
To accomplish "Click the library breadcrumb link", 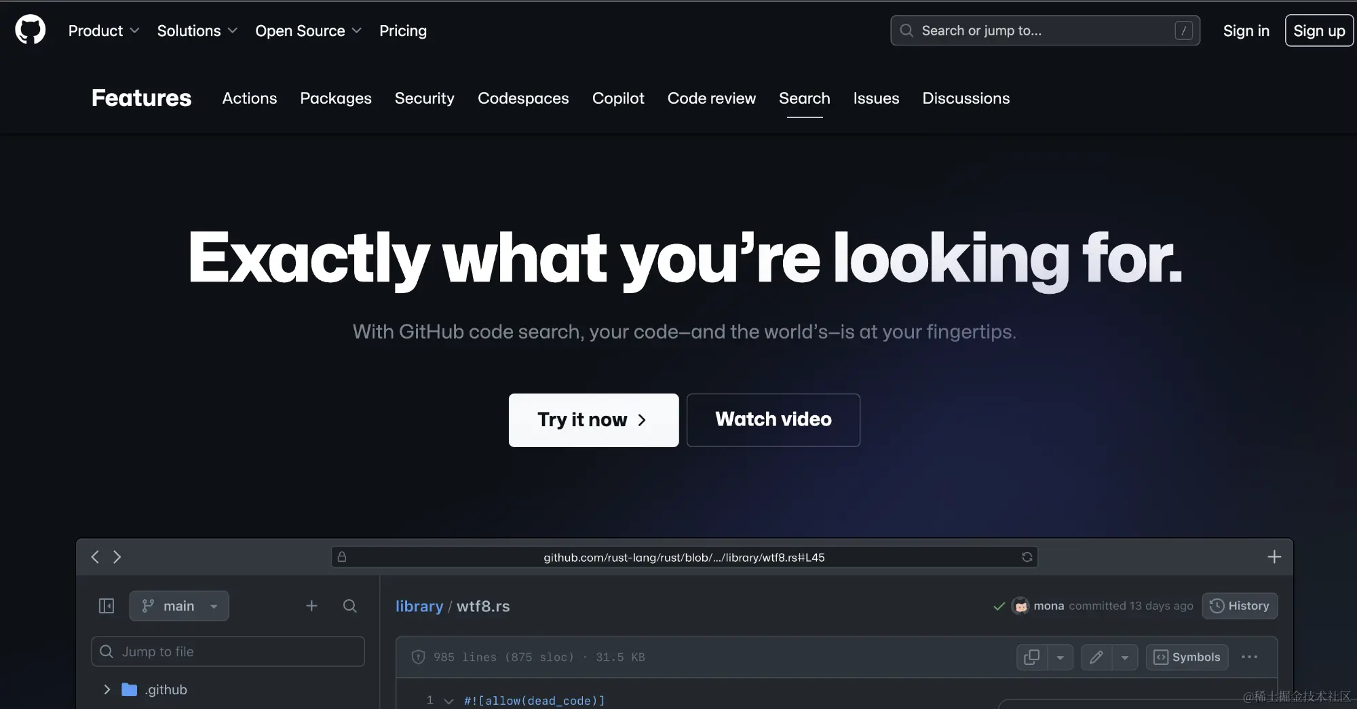I will tap(419, 606).
